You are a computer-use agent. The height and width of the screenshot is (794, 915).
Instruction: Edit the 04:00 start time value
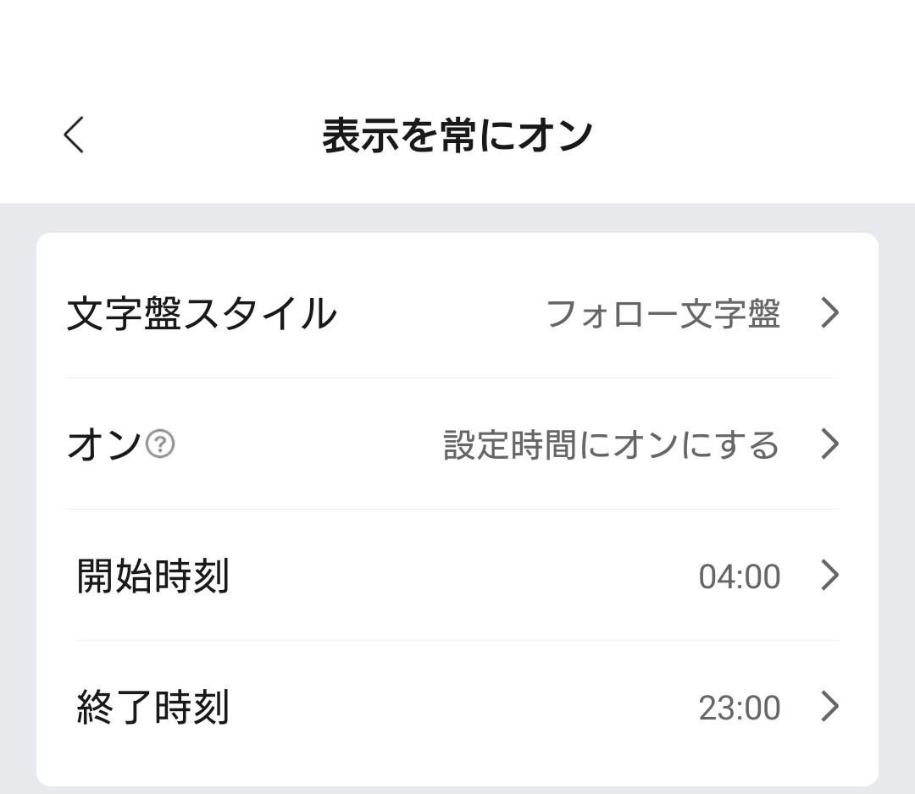(x=740, y=576)
